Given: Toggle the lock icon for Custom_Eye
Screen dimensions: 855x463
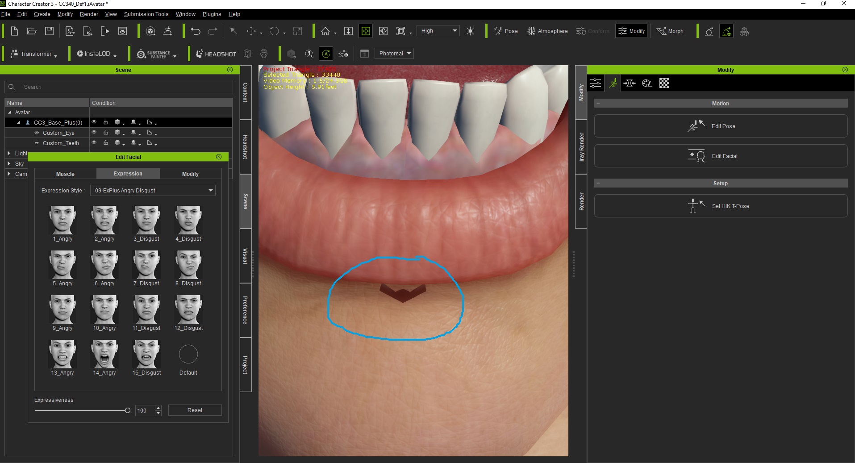Looking at the screenshot, I should 106,132.
